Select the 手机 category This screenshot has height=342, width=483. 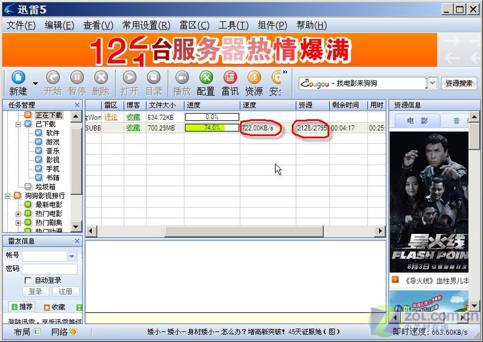pyautogui.click(x=53, y=169)
